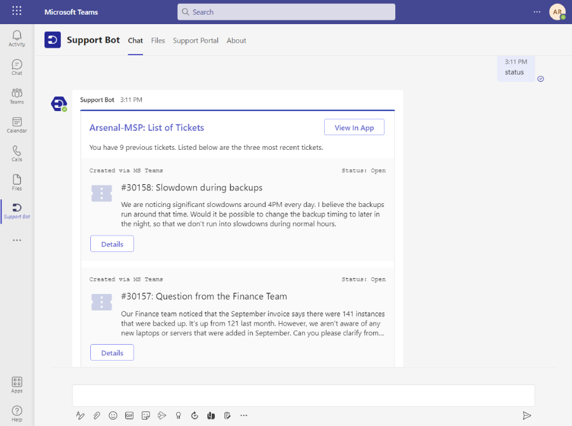Open the Support Portal tab
The height and width of the screenshot is (426, 572).
[196, 41]
